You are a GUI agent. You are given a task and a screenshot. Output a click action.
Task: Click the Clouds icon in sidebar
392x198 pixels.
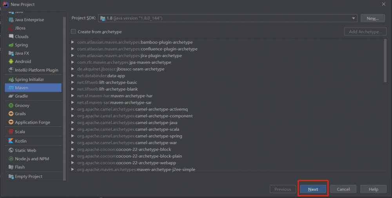(11, 36)
